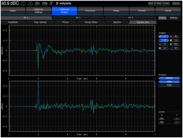This screenshot has width=183, height=138.
Task: Enable the Rrs channel graph
Action: tap(175, 44)
